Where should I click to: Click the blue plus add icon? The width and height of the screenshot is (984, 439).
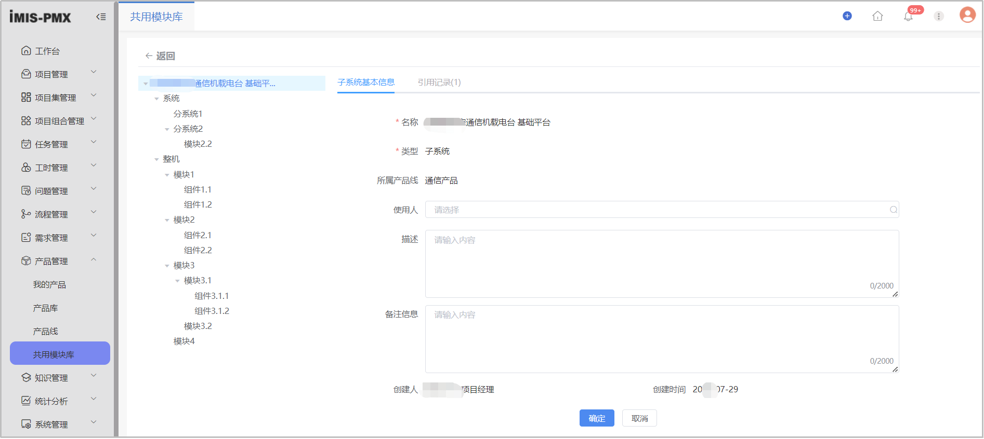point(847,16)
